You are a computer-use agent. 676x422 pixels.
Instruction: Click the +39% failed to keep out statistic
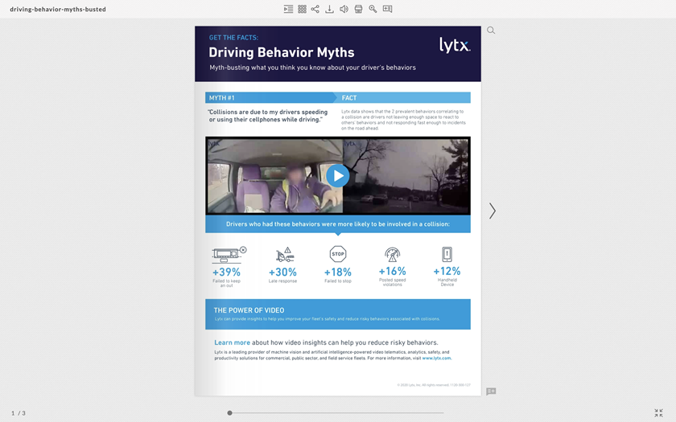coord(226,272)
